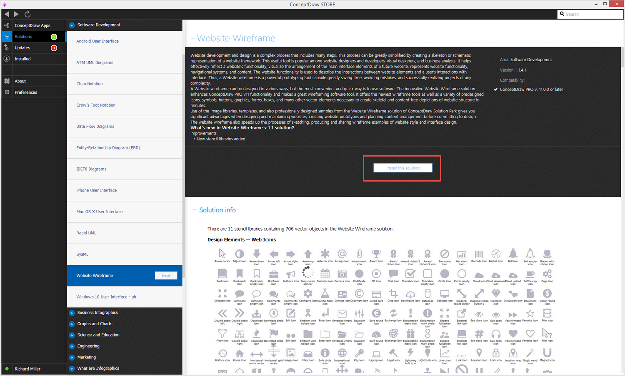This screenshot has height=376, width=625.
Task: Click the Search input field
Action: tap(590, 14)
